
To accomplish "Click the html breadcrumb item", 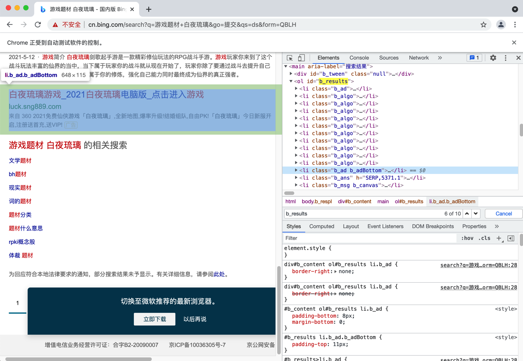I will pos(290,201).
